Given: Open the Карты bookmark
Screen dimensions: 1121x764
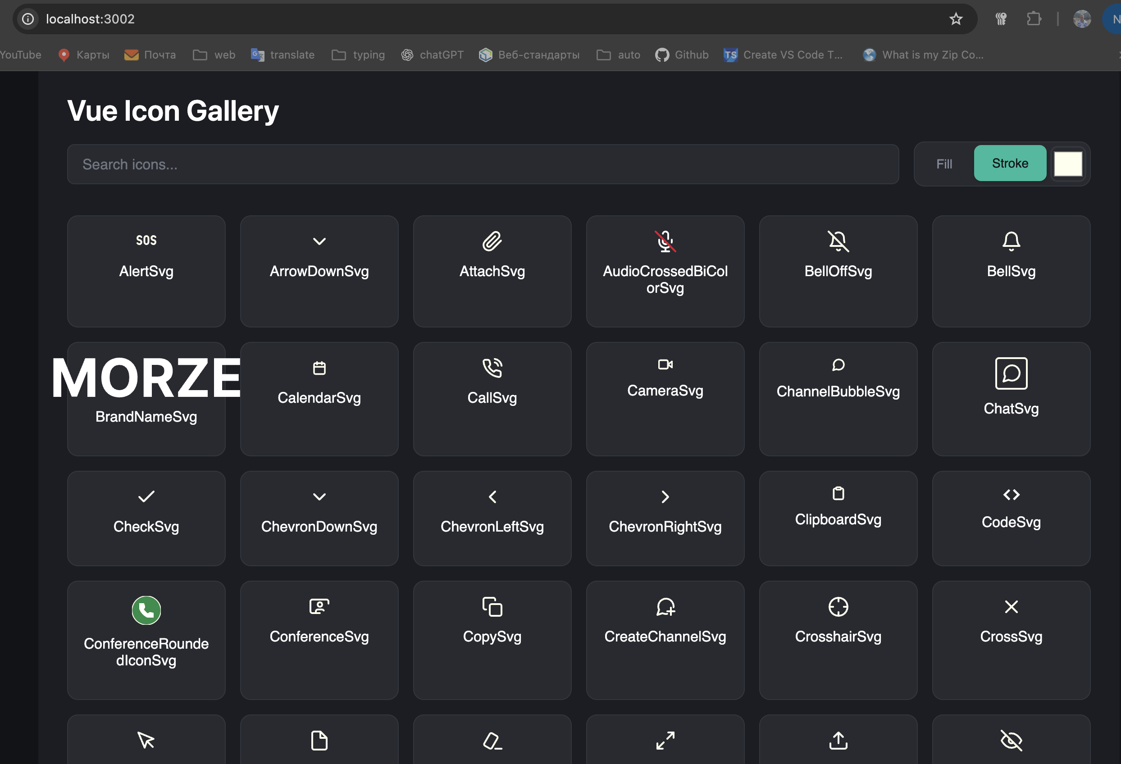Looking at the screenshot, I should click(x=83, y=55).
